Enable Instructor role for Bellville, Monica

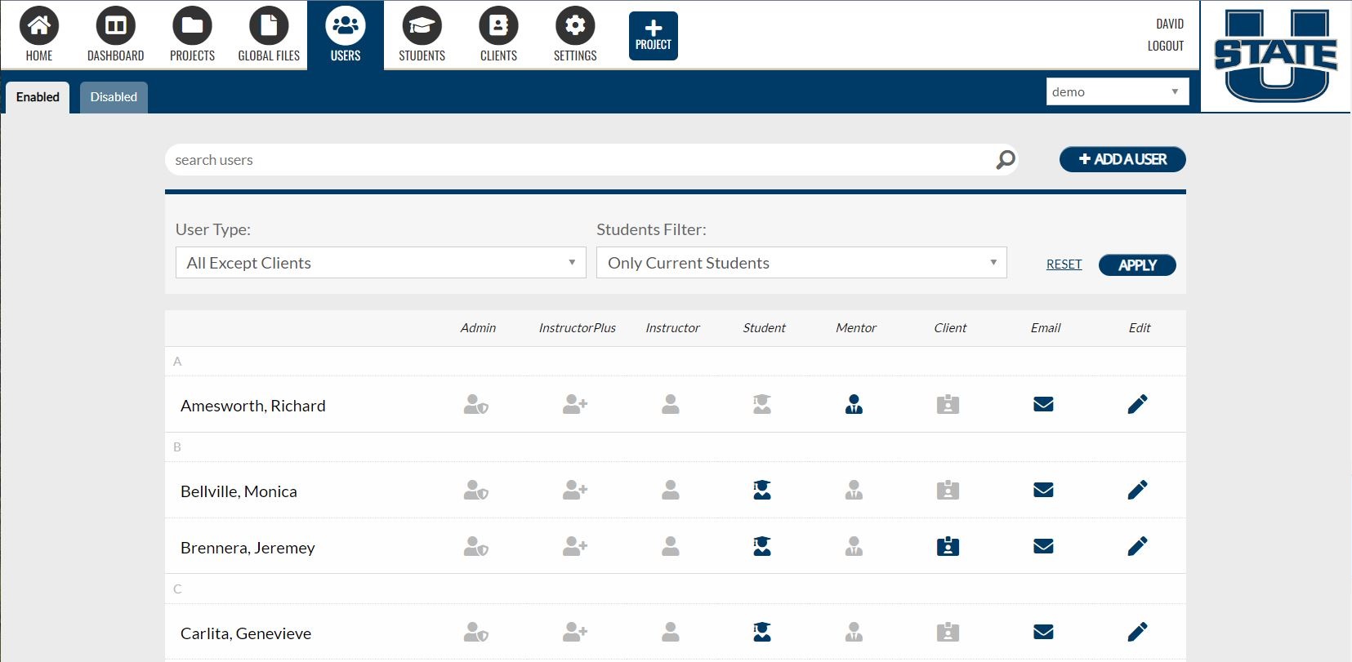pyautogui.click(x=671, y=490)
